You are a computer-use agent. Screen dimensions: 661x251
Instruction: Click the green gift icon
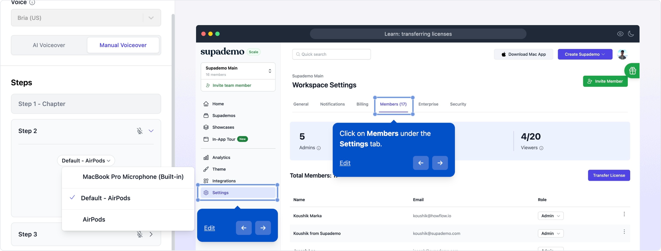pyautogui.click(x=632, y=71)
